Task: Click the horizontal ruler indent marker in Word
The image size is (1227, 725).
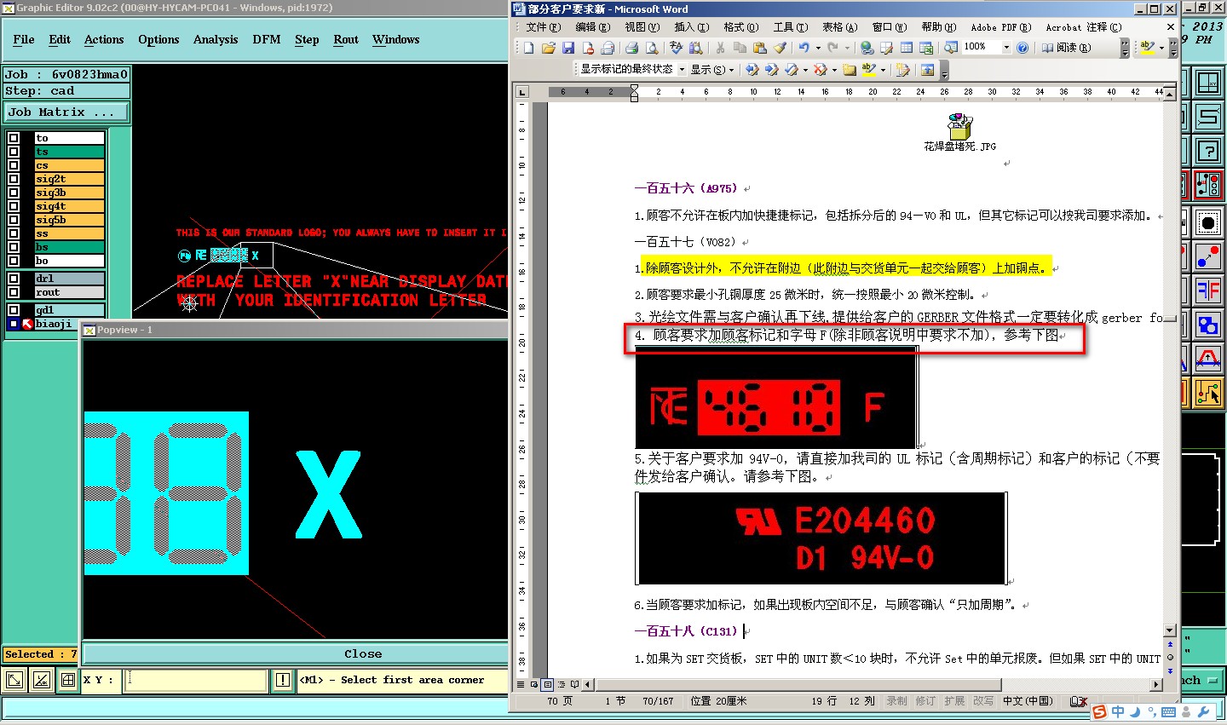Action: (634, 92)
